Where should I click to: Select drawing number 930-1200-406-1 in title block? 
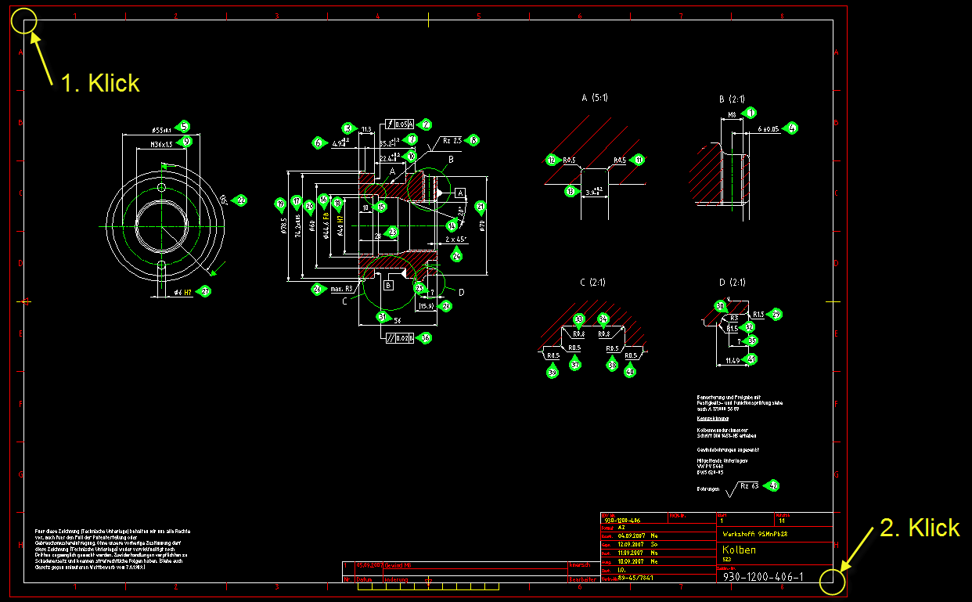pos(764,577)
